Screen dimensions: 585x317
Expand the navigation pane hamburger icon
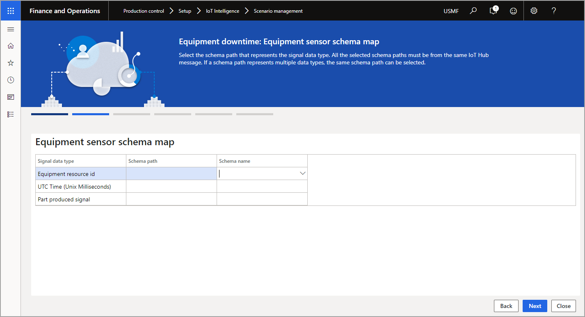click(11, 30)
